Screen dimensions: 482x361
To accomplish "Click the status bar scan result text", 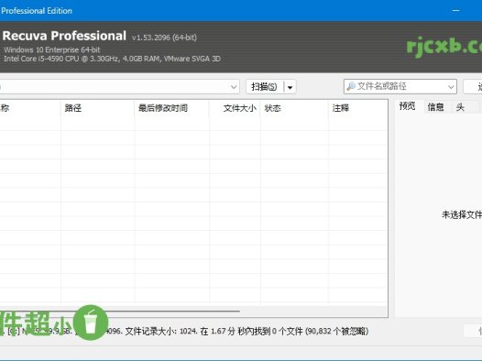I will click(x=184, y=331).
